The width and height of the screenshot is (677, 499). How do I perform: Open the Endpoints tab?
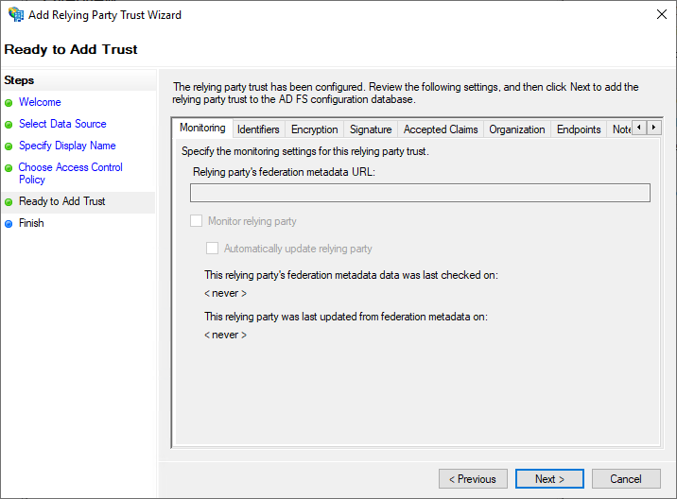point(579,129)
